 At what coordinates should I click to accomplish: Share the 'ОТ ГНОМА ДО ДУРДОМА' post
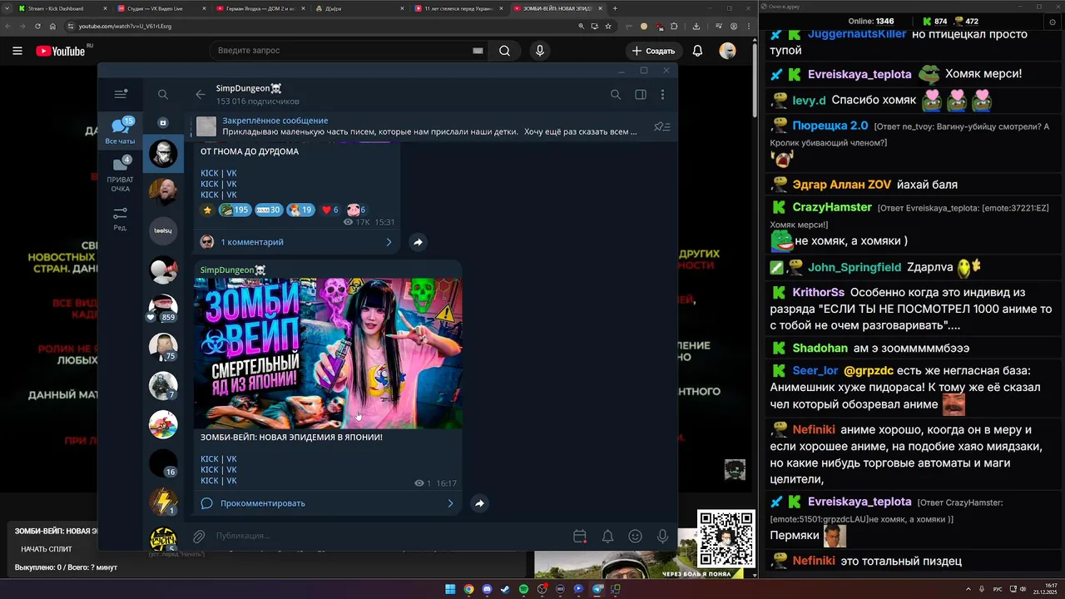[418, 242]
